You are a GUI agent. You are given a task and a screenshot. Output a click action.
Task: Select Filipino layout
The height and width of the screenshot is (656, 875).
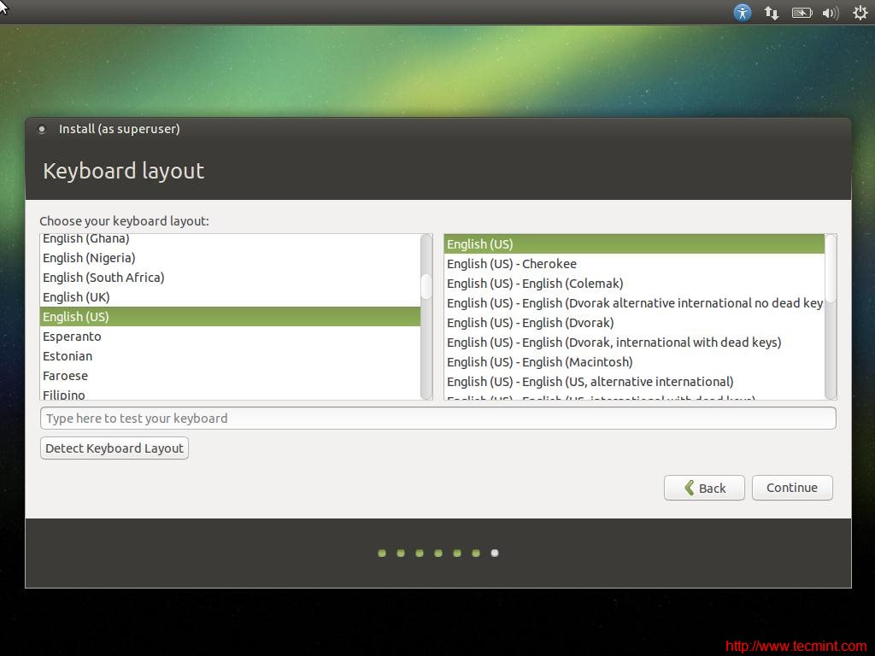(x=230, y=393)
